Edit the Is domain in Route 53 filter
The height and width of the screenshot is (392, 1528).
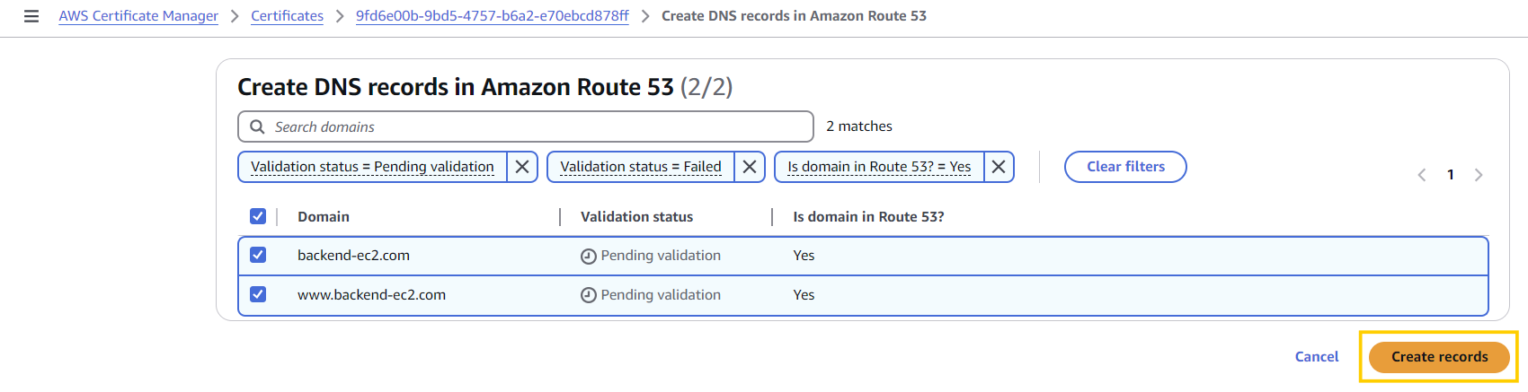879,167
